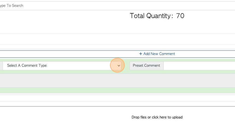Click the total quantity value 70

pos(180,16)
